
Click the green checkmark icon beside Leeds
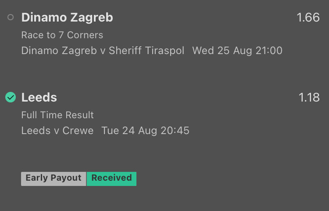click(11, 97)
